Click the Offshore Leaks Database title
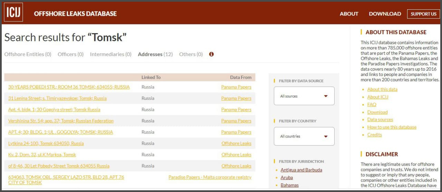Image resolution: width=442 pixels, height=192 pixels. tap(75, 14)
